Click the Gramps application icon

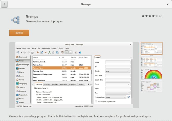click(x=15, y=19)
